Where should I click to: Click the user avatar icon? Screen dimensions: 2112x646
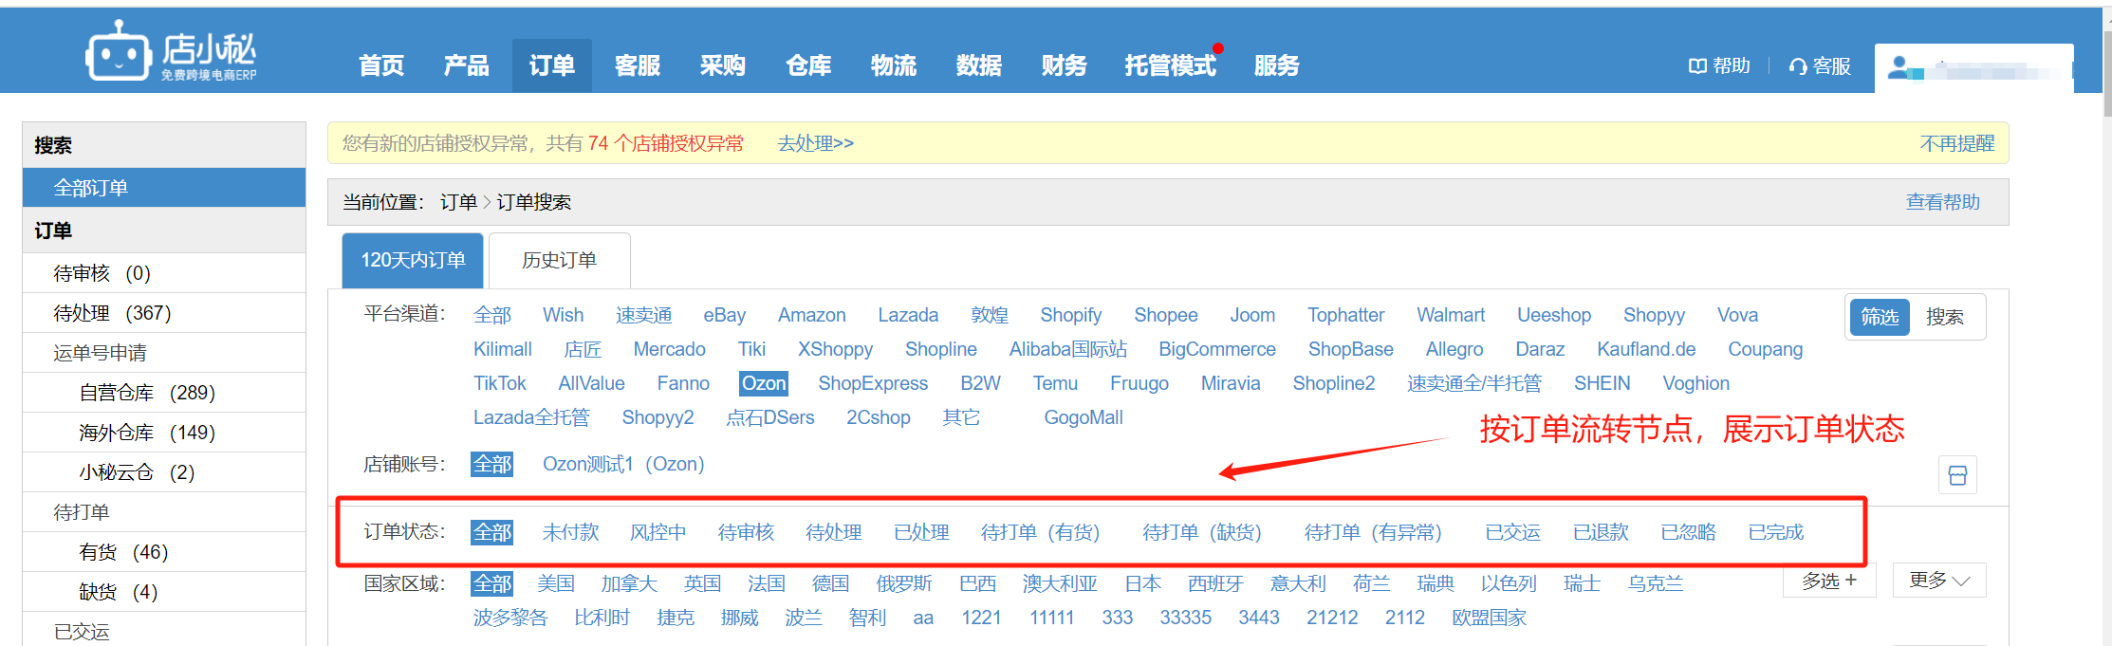pos(1899,67)
